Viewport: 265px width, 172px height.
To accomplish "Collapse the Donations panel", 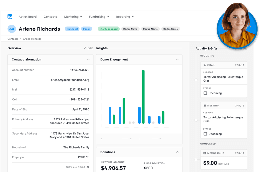I will click(x=177, y=152).
